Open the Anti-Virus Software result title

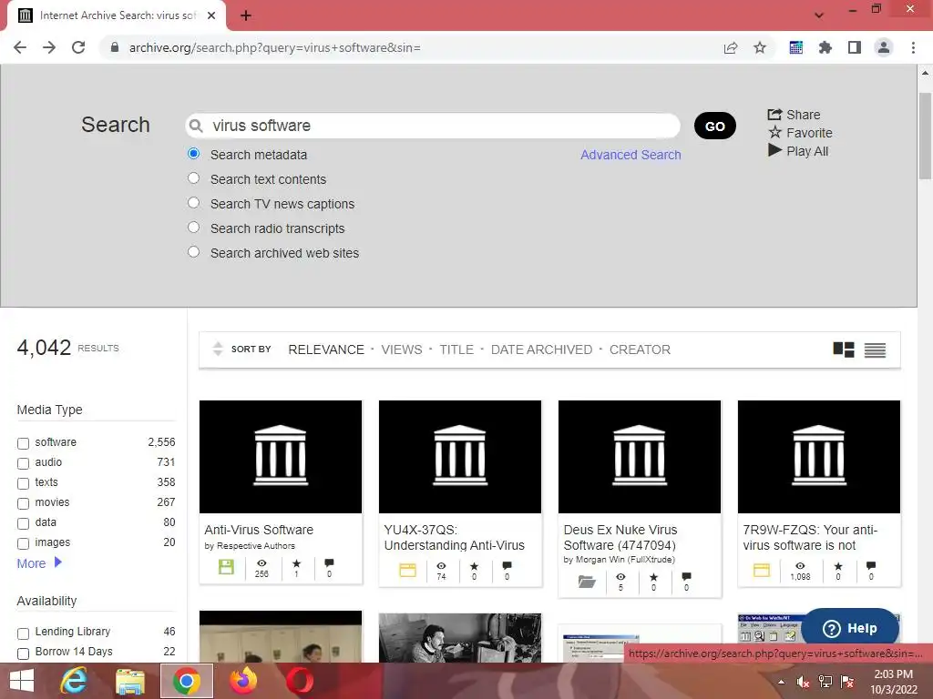(259, 530)
